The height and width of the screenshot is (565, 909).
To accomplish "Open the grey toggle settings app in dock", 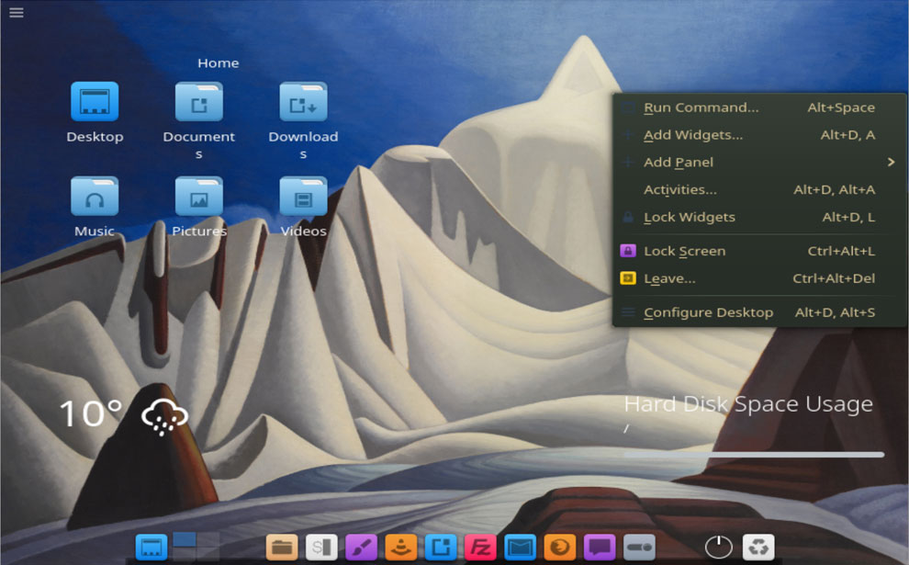I will click(639, 547).
